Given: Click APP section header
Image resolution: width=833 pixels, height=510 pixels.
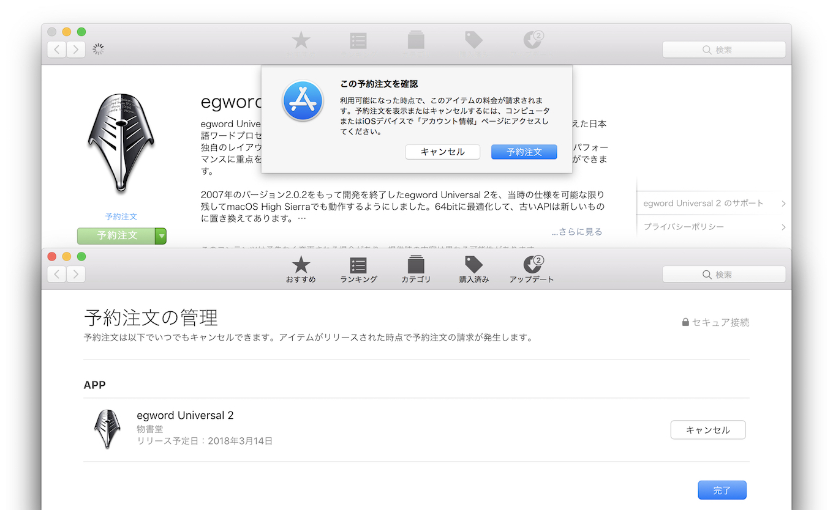Looking at the screenshot, I should coord(94,385).
